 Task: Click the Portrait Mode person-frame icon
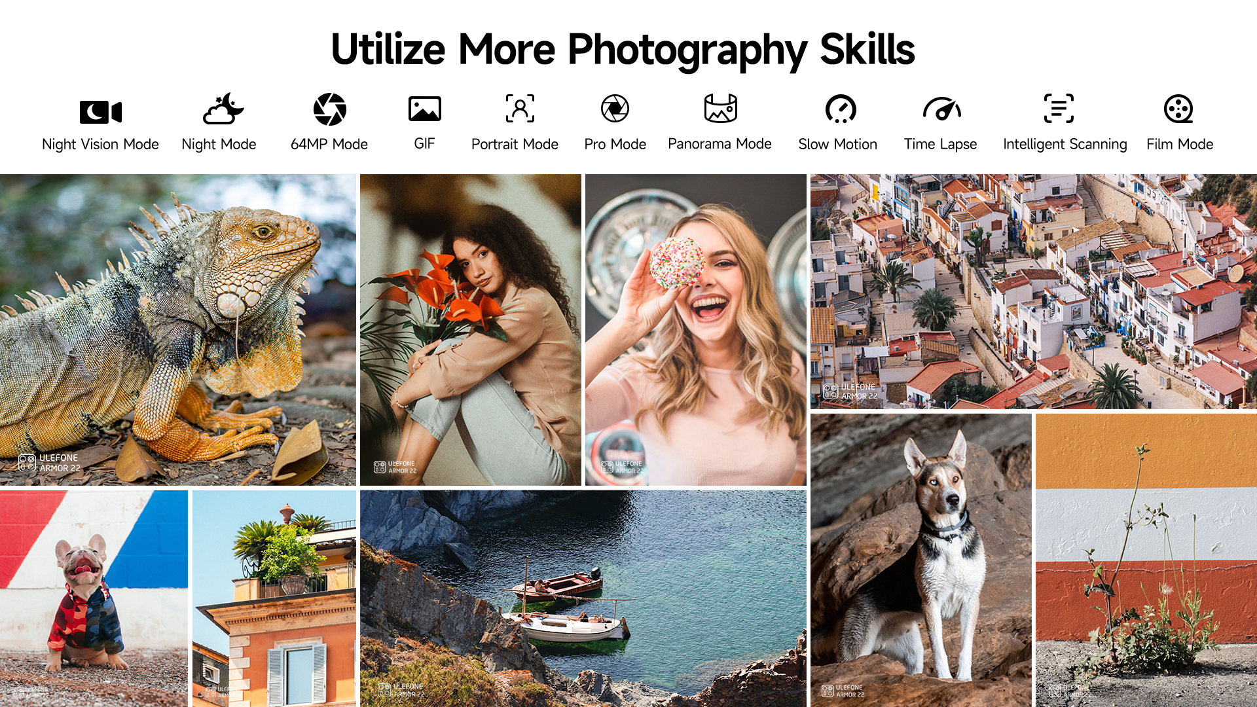tap(519, 109)
